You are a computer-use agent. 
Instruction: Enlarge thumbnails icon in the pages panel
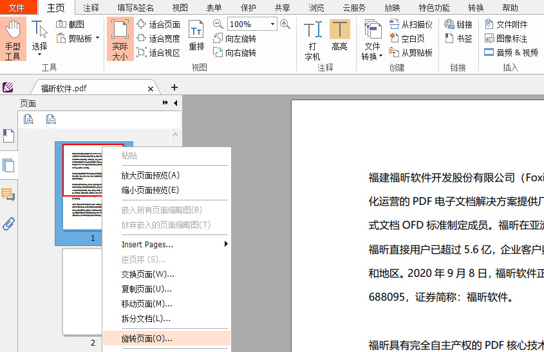coord(28,119)
